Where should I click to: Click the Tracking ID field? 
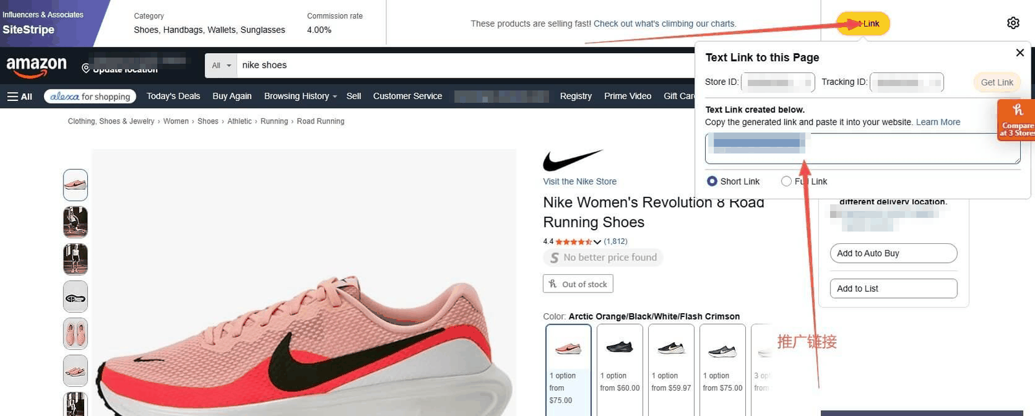pos(907,82)
